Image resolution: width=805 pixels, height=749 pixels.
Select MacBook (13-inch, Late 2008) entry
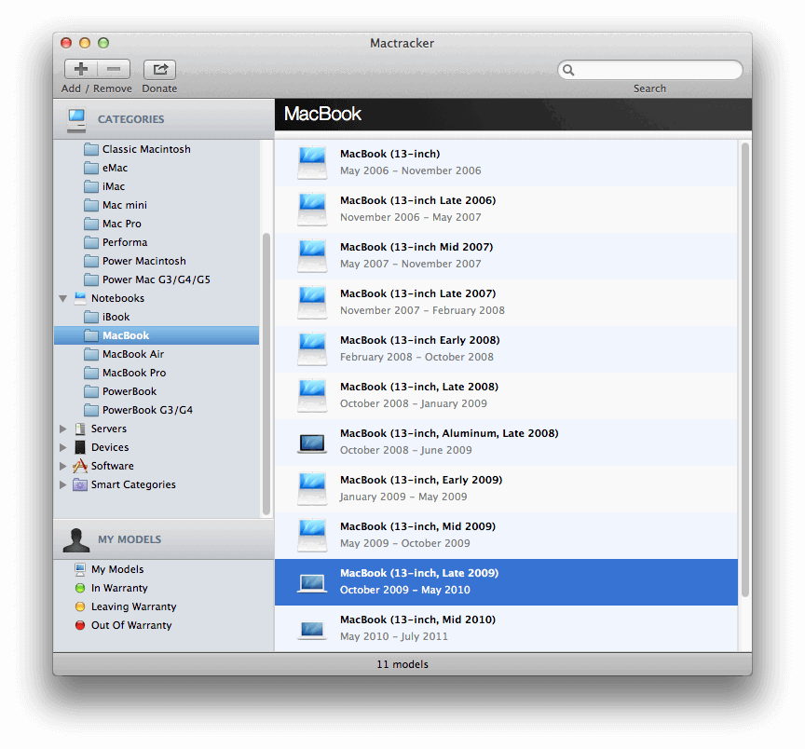[x=506, y=396]
